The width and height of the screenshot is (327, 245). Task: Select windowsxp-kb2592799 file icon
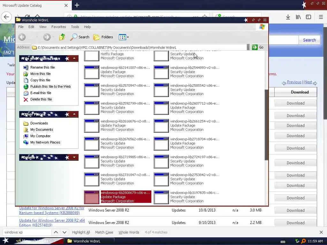(x=92, y=108)
